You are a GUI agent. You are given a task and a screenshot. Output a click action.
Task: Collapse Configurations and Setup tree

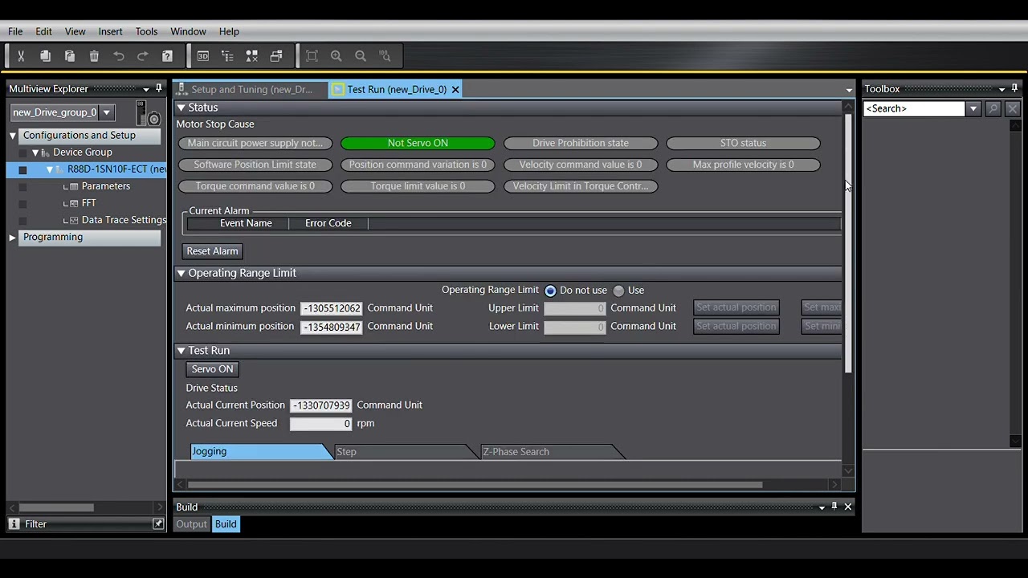[x=13, y=136]
